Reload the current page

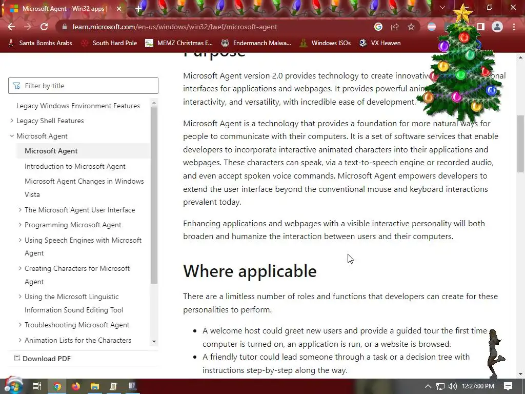44,27
